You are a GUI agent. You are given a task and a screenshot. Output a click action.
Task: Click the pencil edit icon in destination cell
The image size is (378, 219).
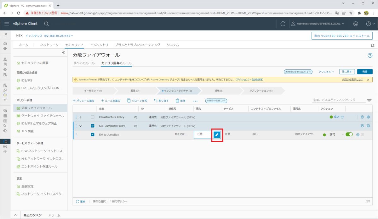(x=217, y=135)
